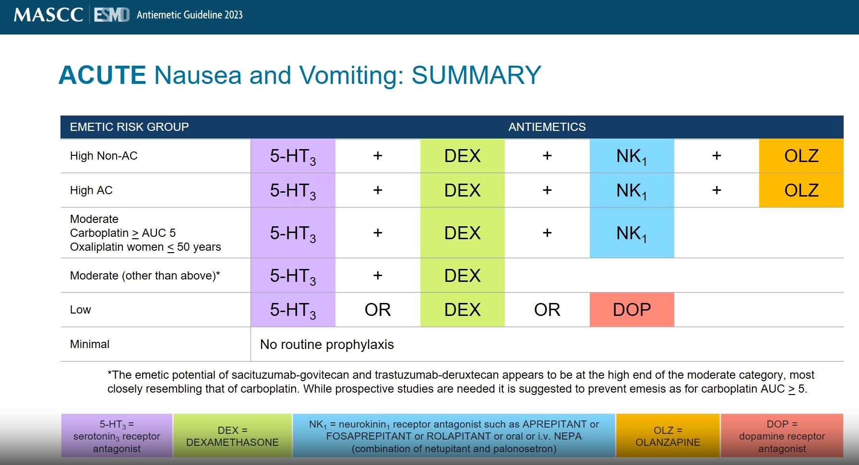This screenshot has height=465, width=859.
Task: Click the 'No routine prophylaxis' text
Action: pyautogui.click(x=327, y=344)
